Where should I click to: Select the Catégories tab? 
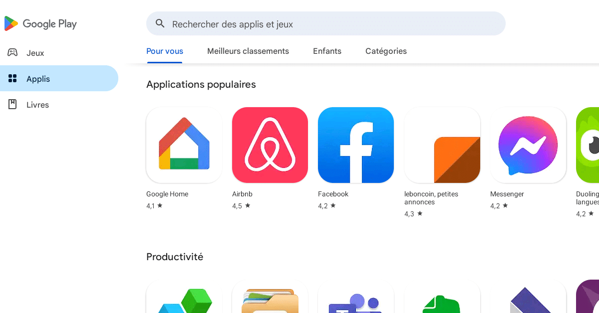(386, 51)
